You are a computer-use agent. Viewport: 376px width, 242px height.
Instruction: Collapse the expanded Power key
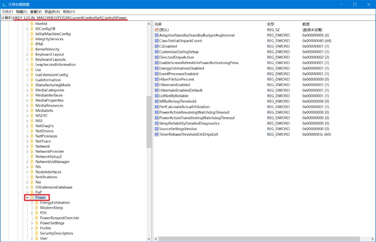pos(27,198)
